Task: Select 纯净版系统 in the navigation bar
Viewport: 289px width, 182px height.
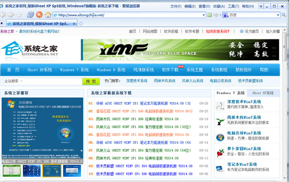Action: (x=144, y=70)
